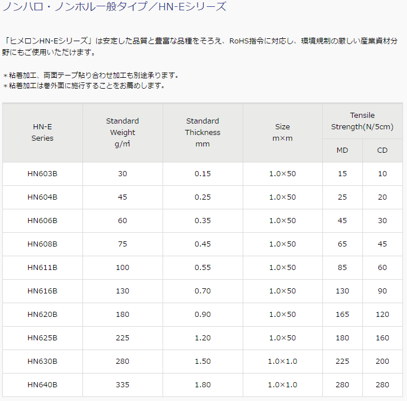Click the Standard Thickness column header
The image size is (407, 401).
tap(203, 132)
